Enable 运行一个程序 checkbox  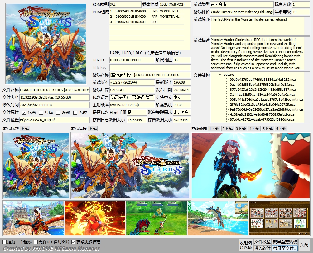click(5, 242)
